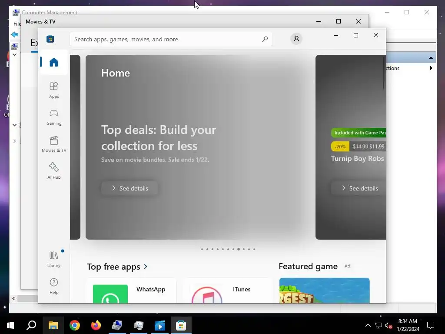Click the back arrow in Computer Management toolbar
Viewport: 445px width, 334px height.
(x=15, y=35)
